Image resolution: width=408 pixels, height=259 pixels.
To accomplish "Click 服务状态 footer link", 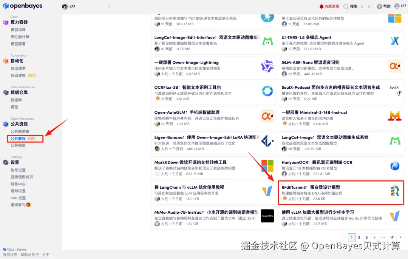I will [10, 255].
